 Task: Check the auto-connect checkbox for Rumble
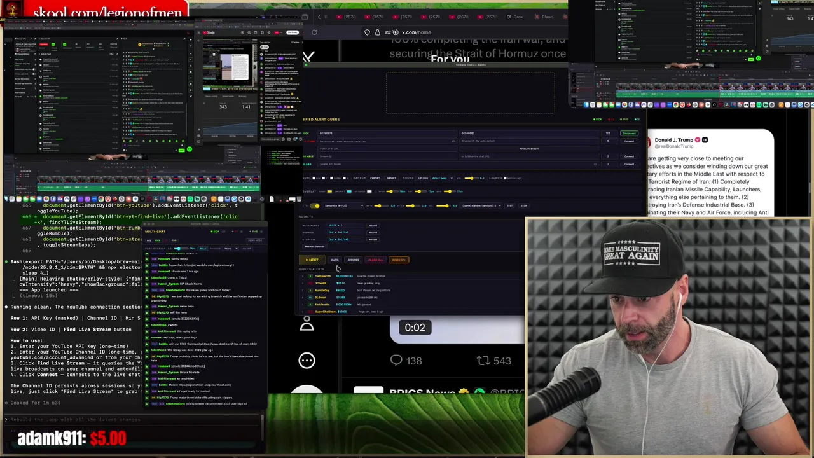[331, 178]
